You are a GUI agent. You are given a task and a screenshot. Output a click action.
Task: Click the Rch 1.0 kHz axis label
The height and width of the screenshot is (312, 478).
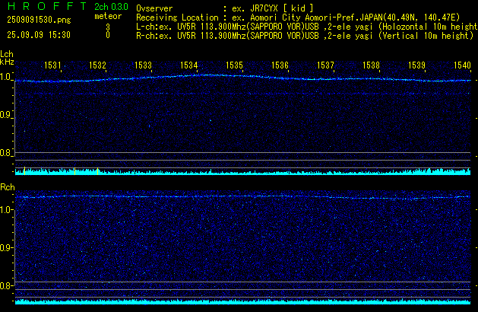(x=5, y=210)
